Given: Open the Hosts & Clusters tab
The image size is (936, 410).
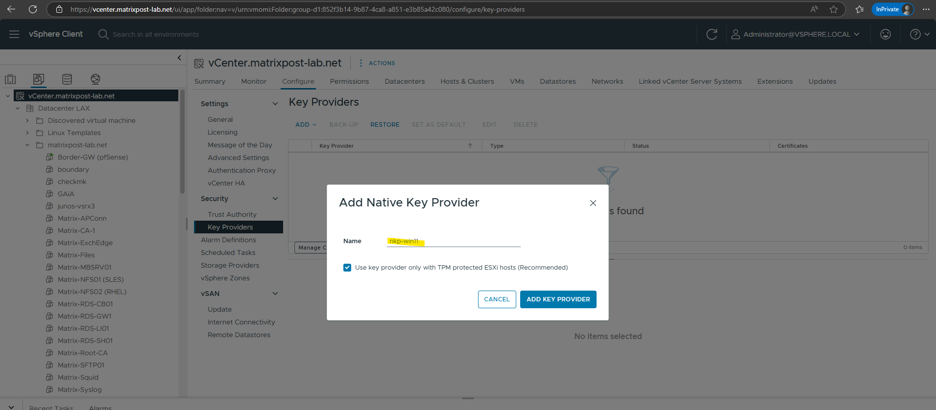Looking at the screenshot, I should tap(467, 81).
